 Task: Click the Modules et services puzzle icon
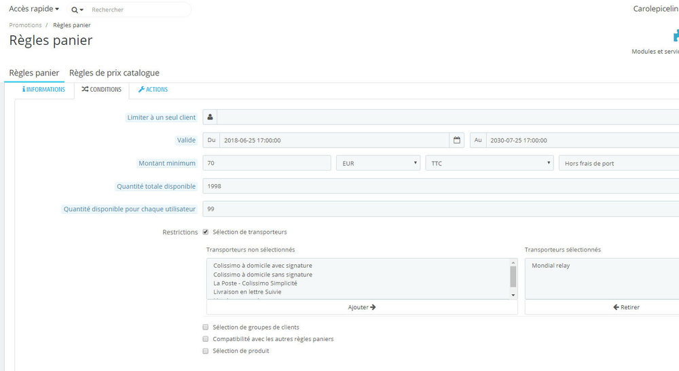tap(676, 36)
